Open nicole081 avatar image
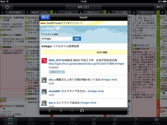Image resolution: width=167 pixels, height=125 pixels. point(44,92)
